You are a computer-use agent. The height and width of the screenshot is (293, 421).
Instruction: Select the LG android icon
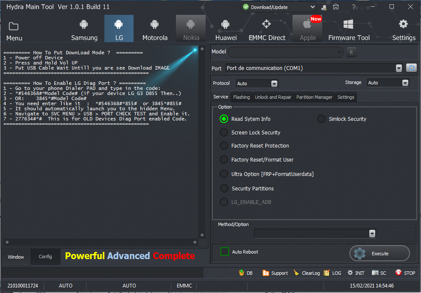click(118, 25)
